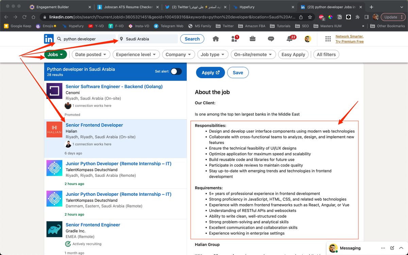Expand the Jobs filter dropdown
The width and height of the screenshot is (408, 255).
click(x=55, y=54)
